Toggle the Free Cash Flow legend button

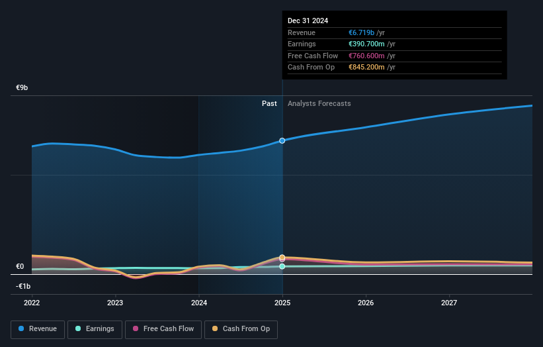pyautogui.click(x=163, y=329)
